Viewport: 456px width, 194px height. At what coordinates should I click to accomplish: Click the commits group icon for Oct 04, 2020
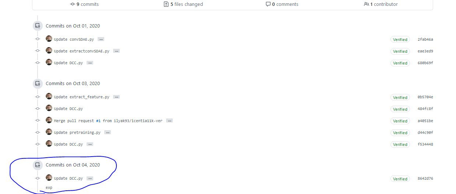click(x=38, y=165)
